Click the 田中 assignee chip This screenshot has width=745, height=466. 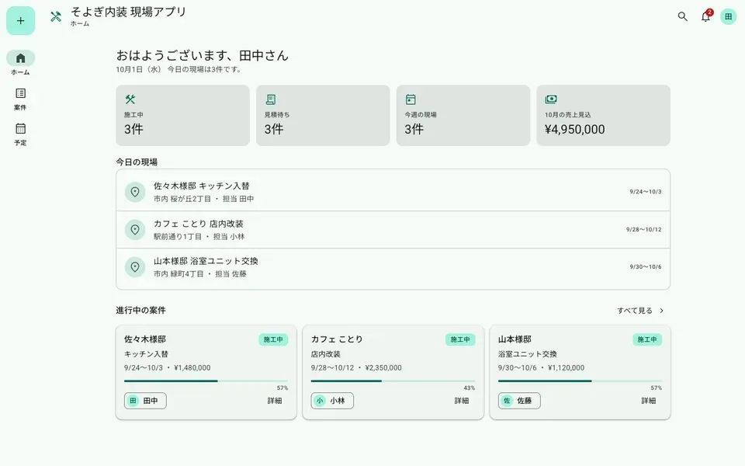(145, 401)
